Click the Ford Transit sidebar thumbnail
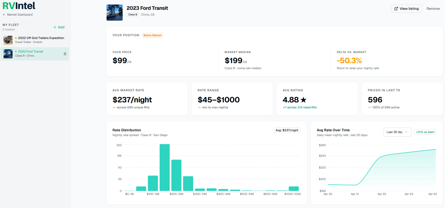 click(x=8, y=54)
